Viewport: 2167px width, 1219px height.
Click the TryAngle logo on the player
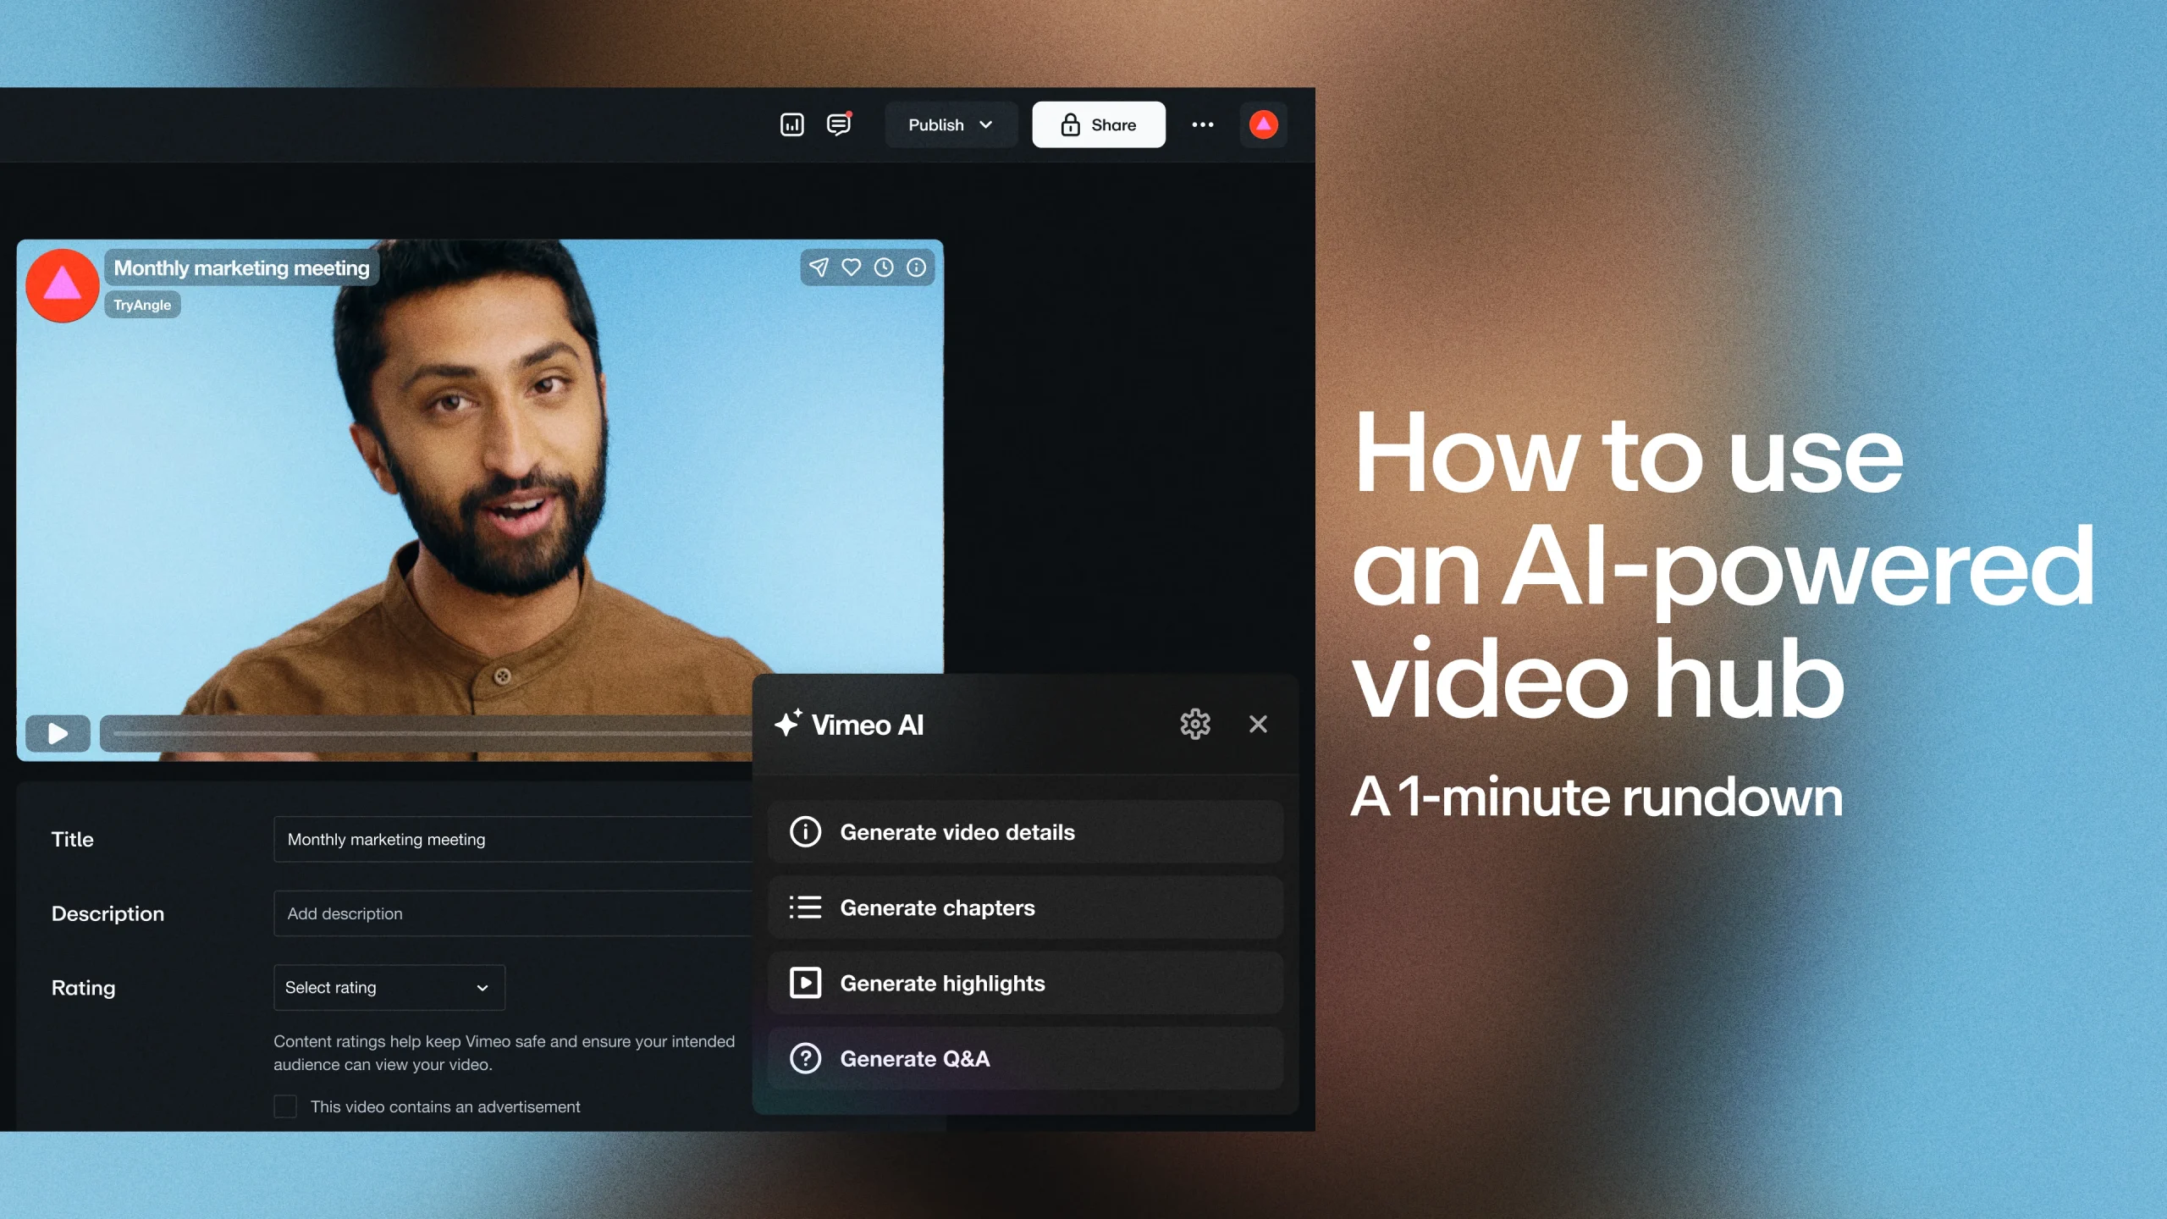pyautogui.click(x=62, y=285)
